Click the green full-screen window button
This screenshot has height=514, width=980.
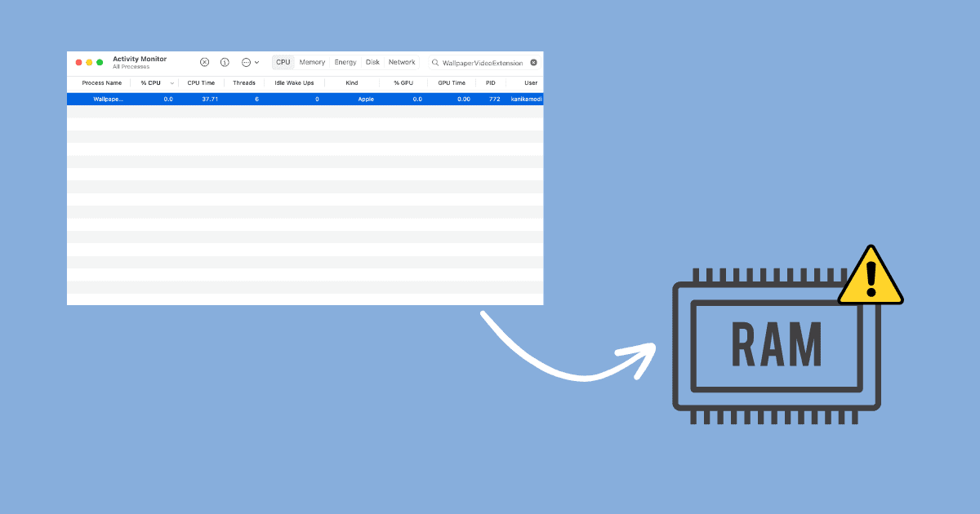tap(100, 62)
